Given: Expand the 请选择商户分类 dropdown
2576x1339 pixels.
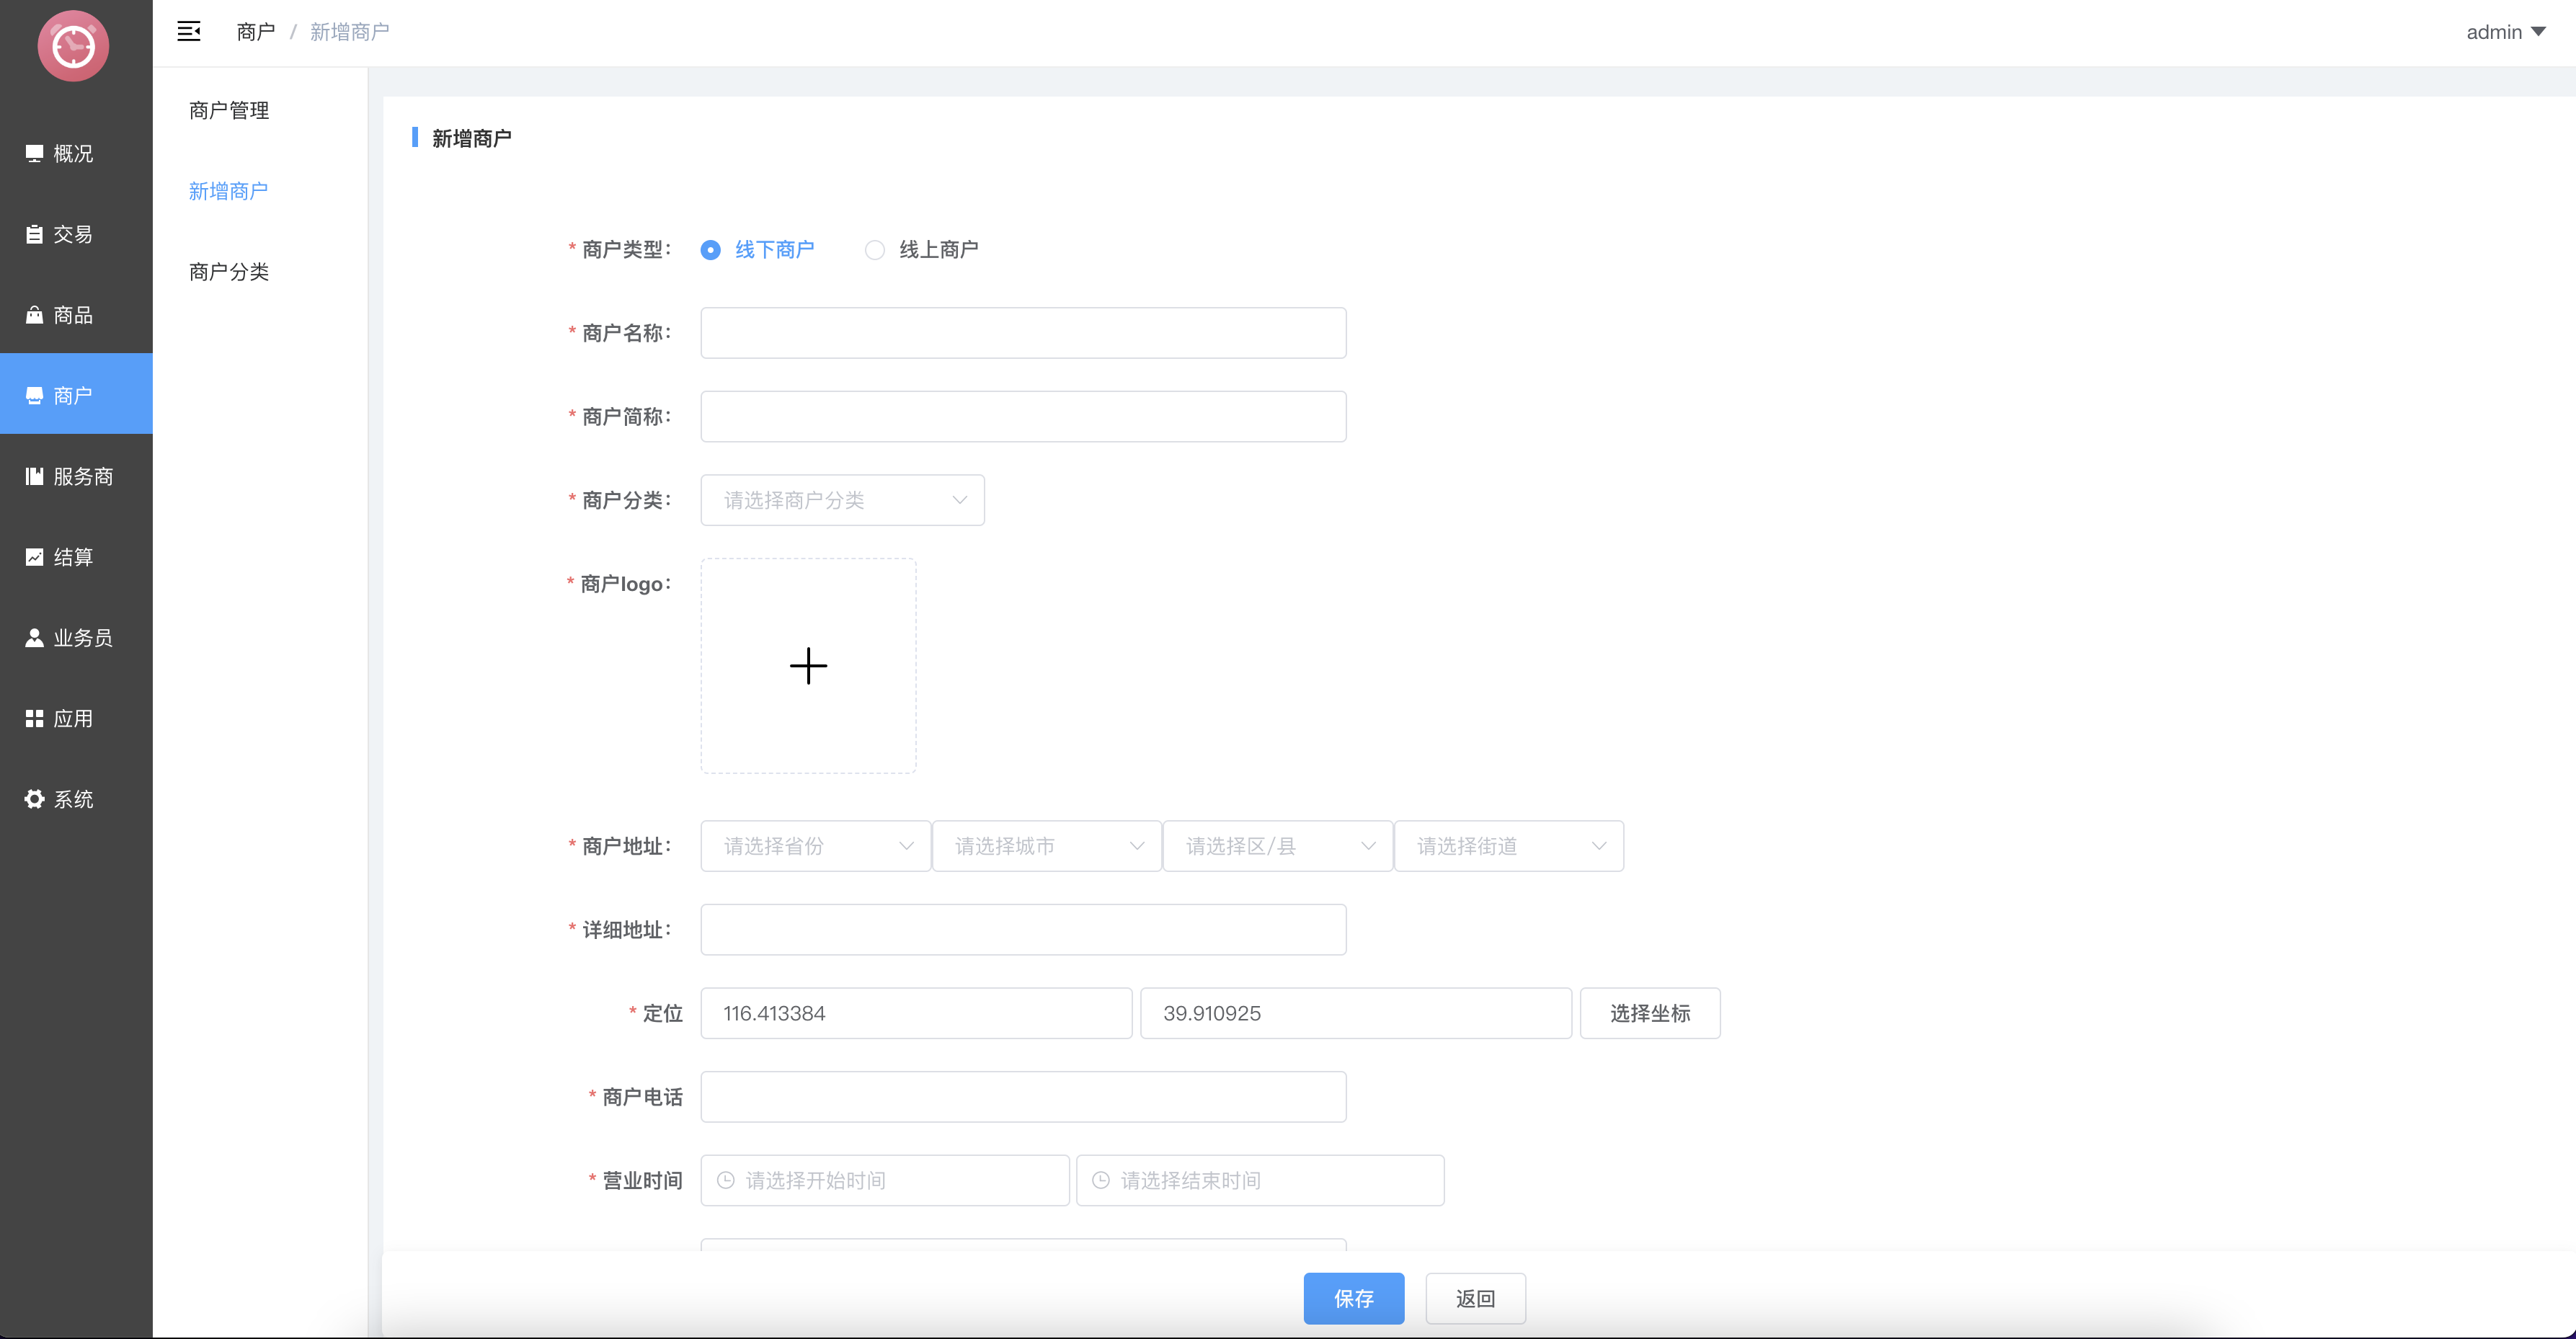Looking at the screenshot, I should tap(842, 500).
